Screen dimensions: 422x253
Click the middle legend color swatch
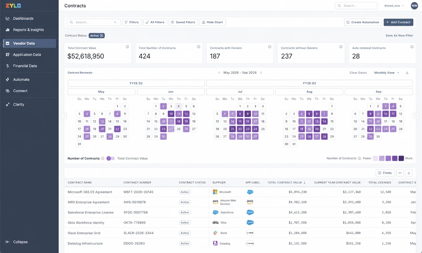click(388, 158)
